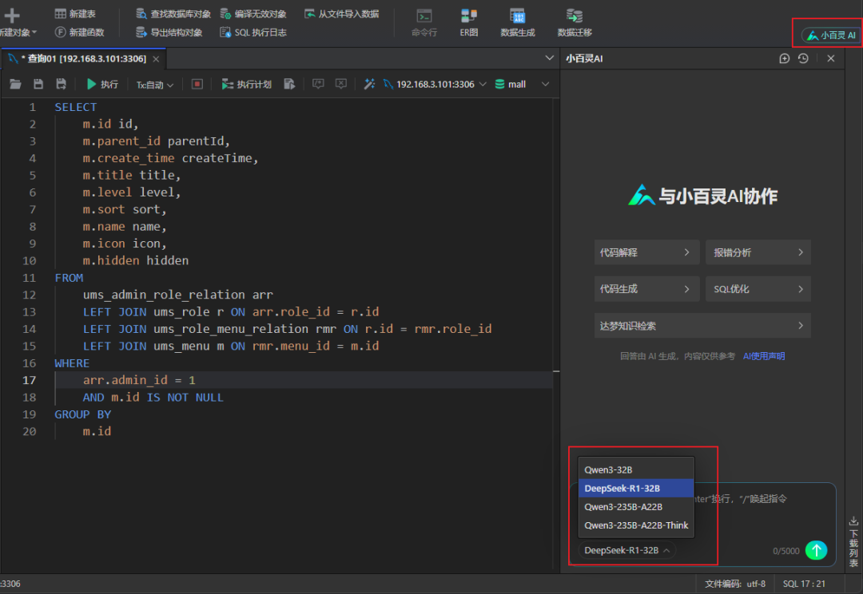Click the red stop execution icon
The height and width of the screenshot is (594, 863).
pos(197,84)
